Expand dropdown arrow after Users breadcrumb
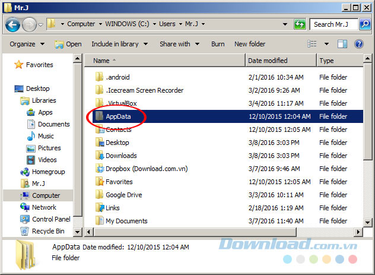Screen dimensions: 375x275 180,24
